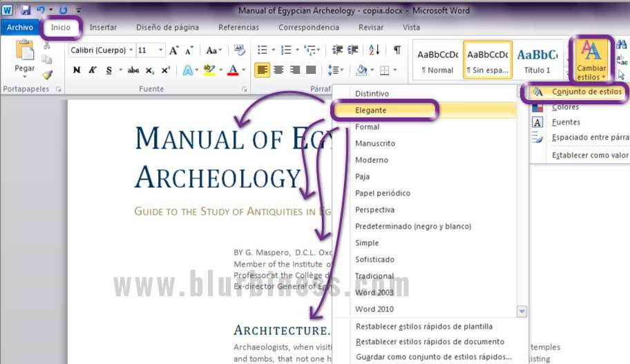Viewport: 630px width, 364px height.
Task: Toggle show paragraph marks (pilcrow)
Action: (397, 50)
